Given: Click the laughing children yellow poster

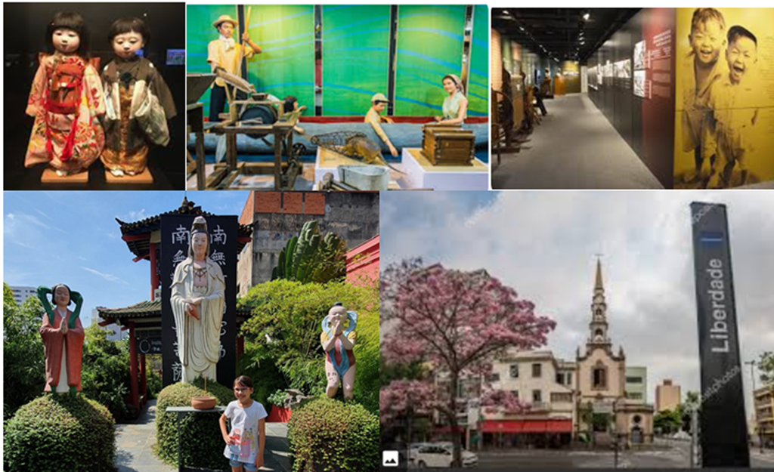Looking at the screenshot, I should [x=722, y=98].
